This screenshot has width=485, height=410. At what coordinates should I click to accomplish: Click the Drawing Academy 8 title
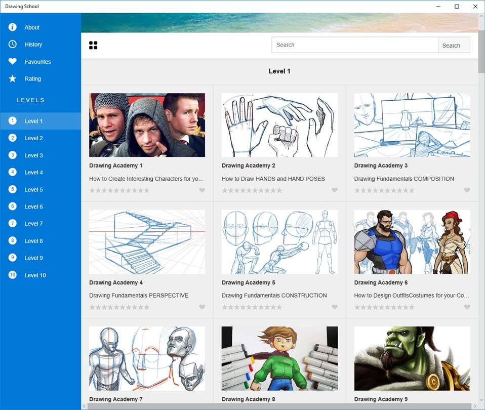click(249, 399)
